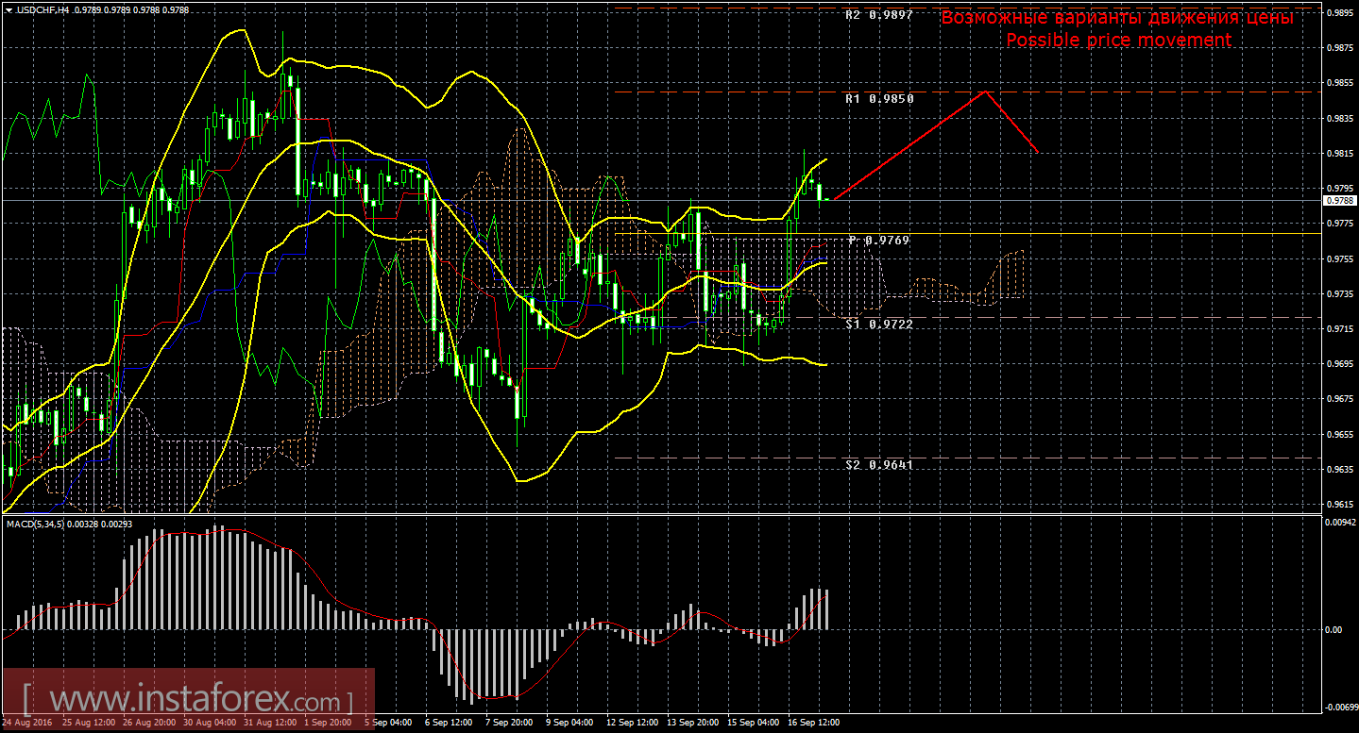Viewport: 1359px width, 733px height.
Task: Click the 16 Sep 12:00 time axis label
Action: coord(813,723)
